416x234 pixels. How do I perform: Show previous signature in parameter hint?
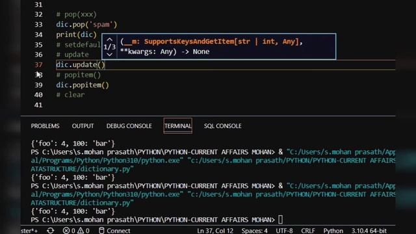(x=110, y=39)
